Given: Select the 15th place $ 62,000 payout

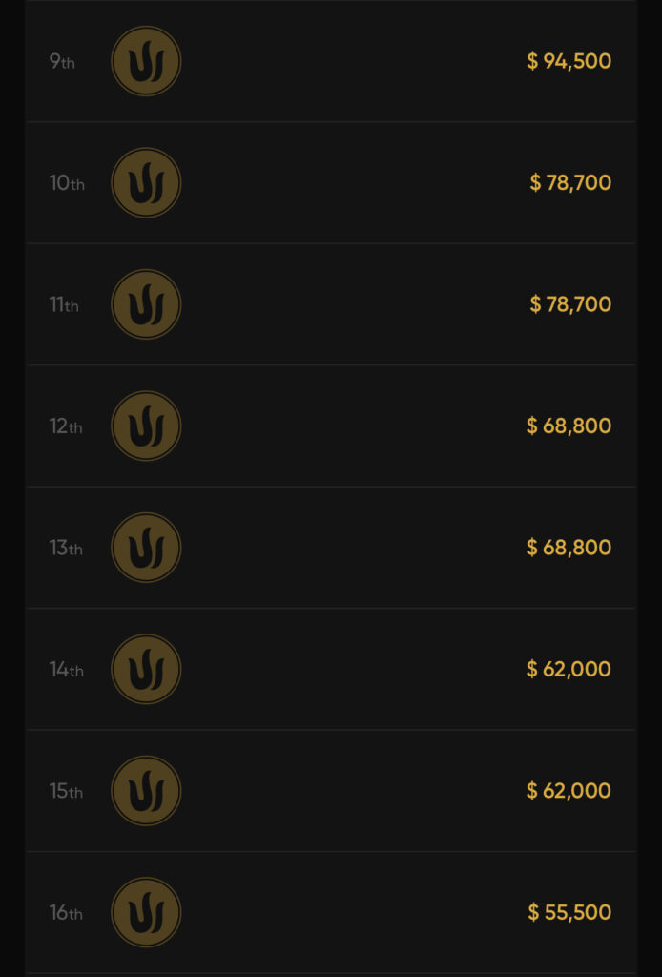Looking at the screenshot, I should click(x=569, y=791).
